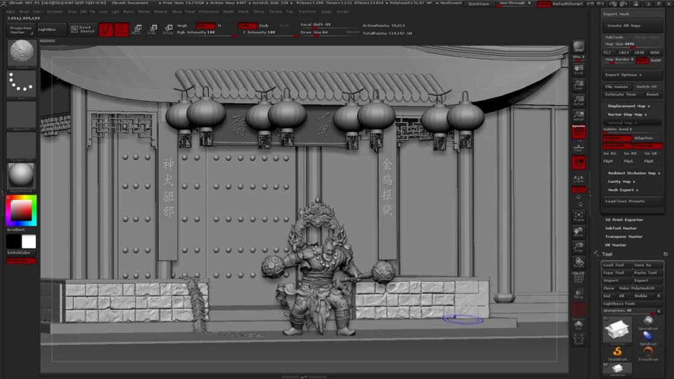Image resolution: width=674 pixels, height=379 pixels.
Task: Select the Draw mode icon
Action: tap(122, 29)
